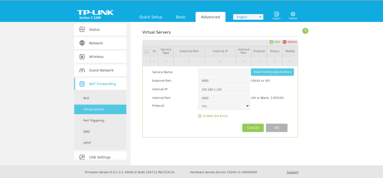Viewport: 383px width, 178px height.
Task: Open the green help question mark
Action: coord(305,31)
